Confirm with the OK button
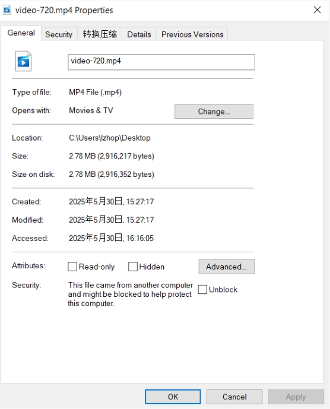The height and width of the screenshot is (409, 330). [x=173, y=397]
